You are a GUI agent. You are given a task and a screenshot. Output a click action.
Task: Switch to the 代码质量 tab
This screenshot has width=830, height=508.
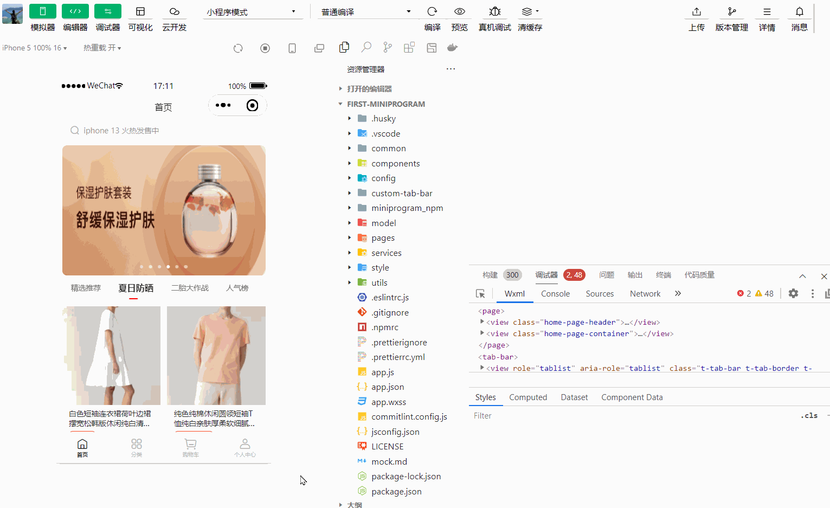coord(699,275)
